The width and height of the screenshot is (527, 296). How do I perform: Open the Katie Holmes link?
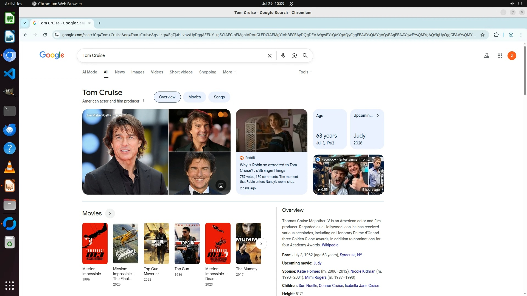point(308,271)
